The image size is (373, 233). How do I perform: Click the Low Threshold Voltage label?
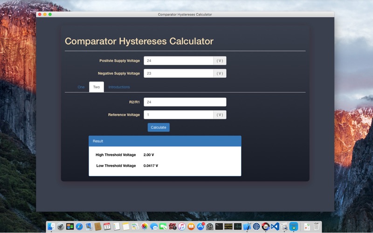[116, 166]
